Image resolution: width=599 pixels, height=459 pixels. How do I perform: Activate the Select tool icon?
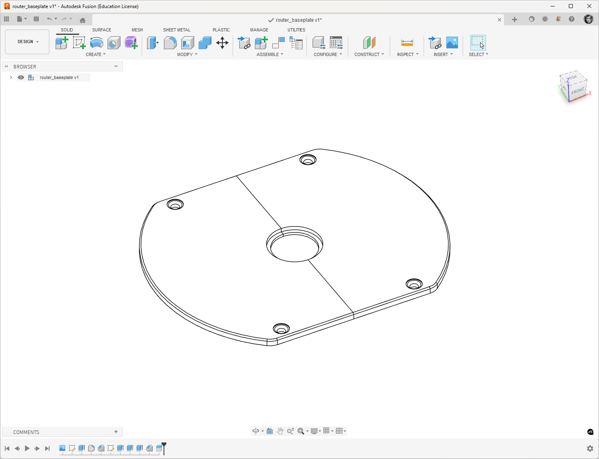tap(478, 43)
